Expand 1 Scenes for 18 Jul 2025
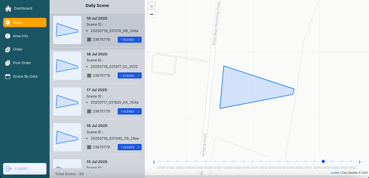369x178 pixels. pyautogui.click(x=130, y=76)
